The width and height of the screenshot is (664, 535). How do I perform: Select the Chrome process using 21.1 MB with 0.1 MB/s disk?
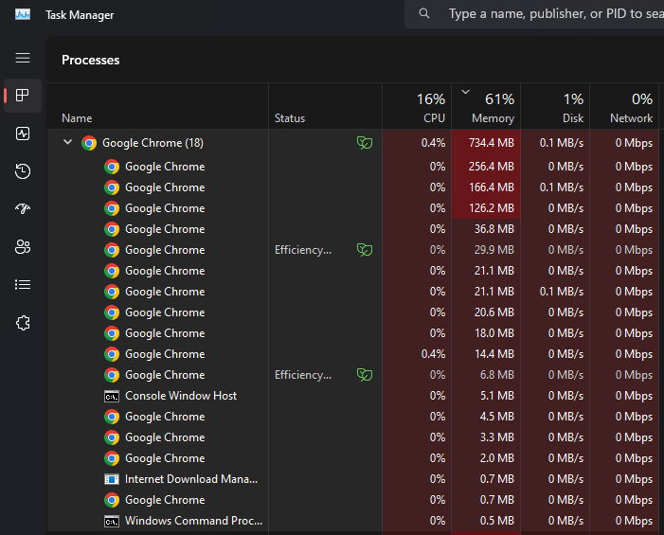pos(353,292)
